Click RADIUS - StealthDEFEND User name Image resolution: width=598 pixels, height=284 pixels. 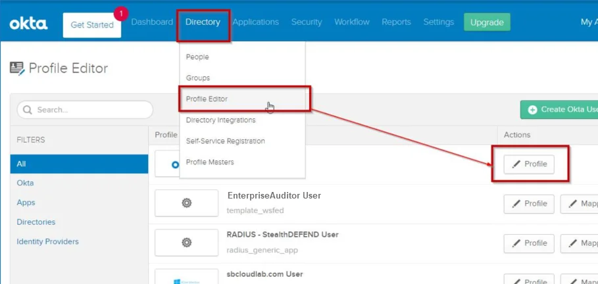pyautogui.click(x=282, y=235)
